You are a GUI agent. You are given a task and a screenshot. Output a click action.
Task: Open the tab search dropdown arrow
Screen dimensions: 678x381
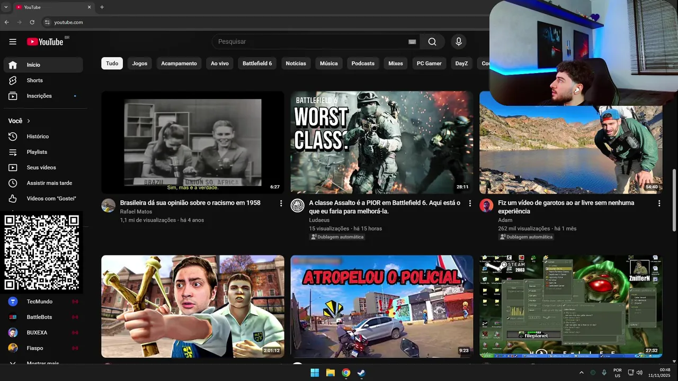(5, 7)
